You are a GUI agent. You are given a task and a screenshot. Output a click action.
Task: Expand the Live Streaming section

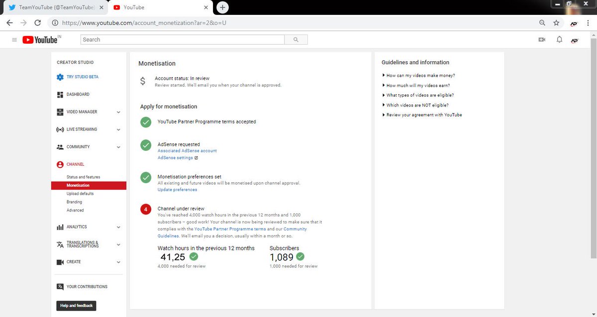tap(118, 130)
